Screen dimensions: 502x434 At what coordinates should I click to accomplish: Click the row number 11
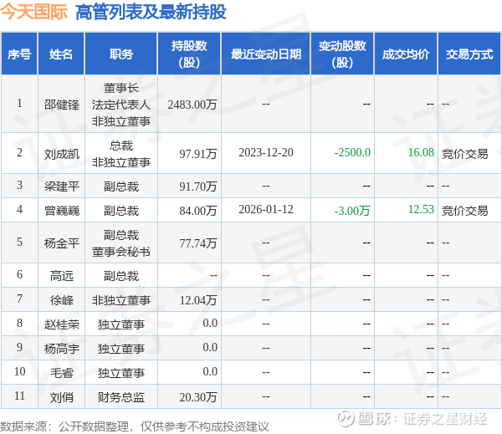point(19,396)
